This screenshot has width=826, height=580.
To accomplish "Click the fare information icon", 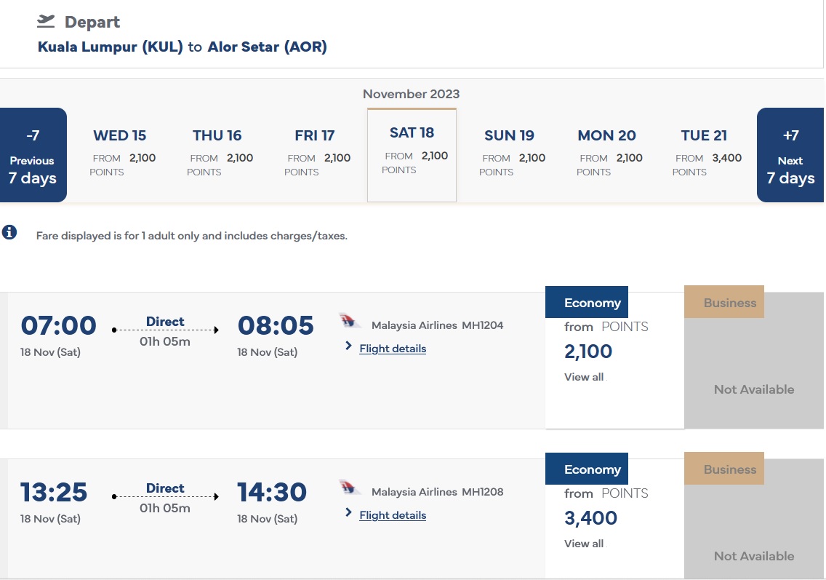I will click(9, 233).
